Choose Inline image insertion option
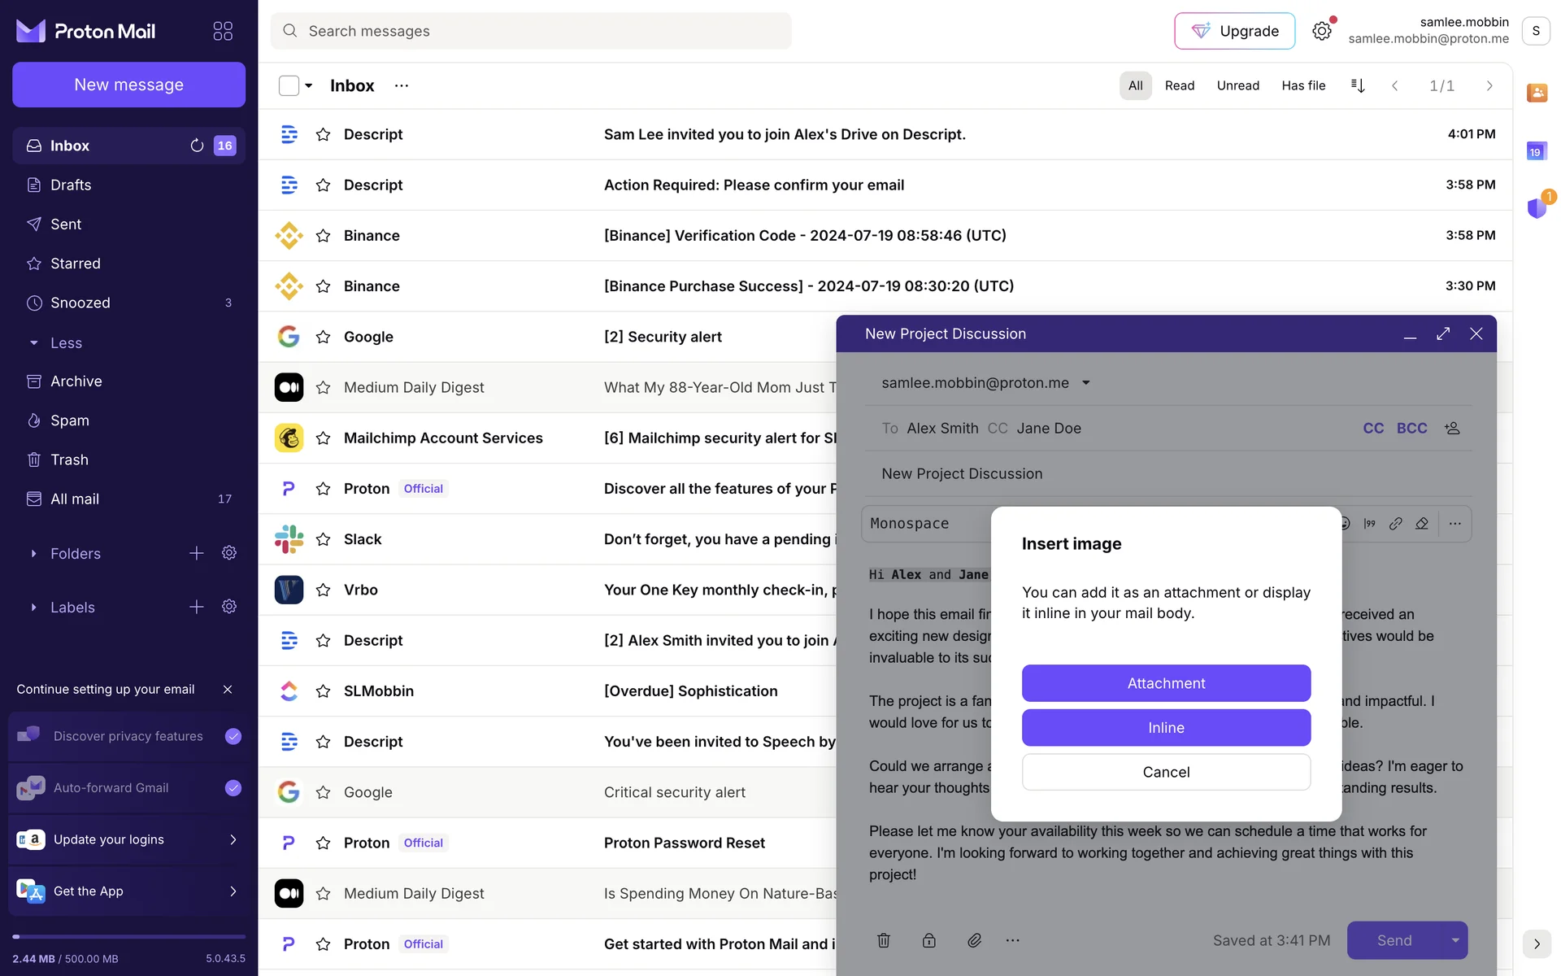 pyautogui.click(x=1165, y=727)
